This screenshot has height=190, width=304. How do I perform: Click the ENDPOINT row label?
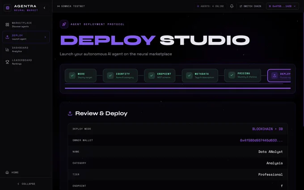(x=79, y=186)
